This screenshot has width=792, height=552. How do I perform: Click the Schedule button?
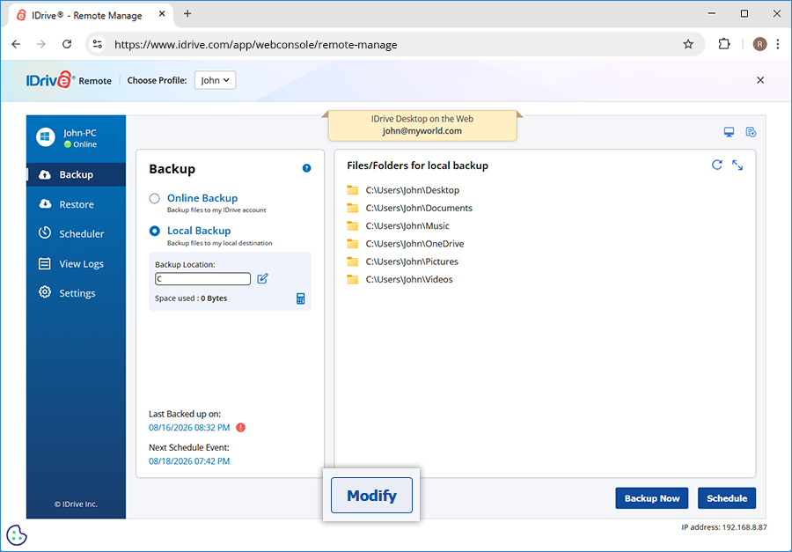(x=727, y=498)
